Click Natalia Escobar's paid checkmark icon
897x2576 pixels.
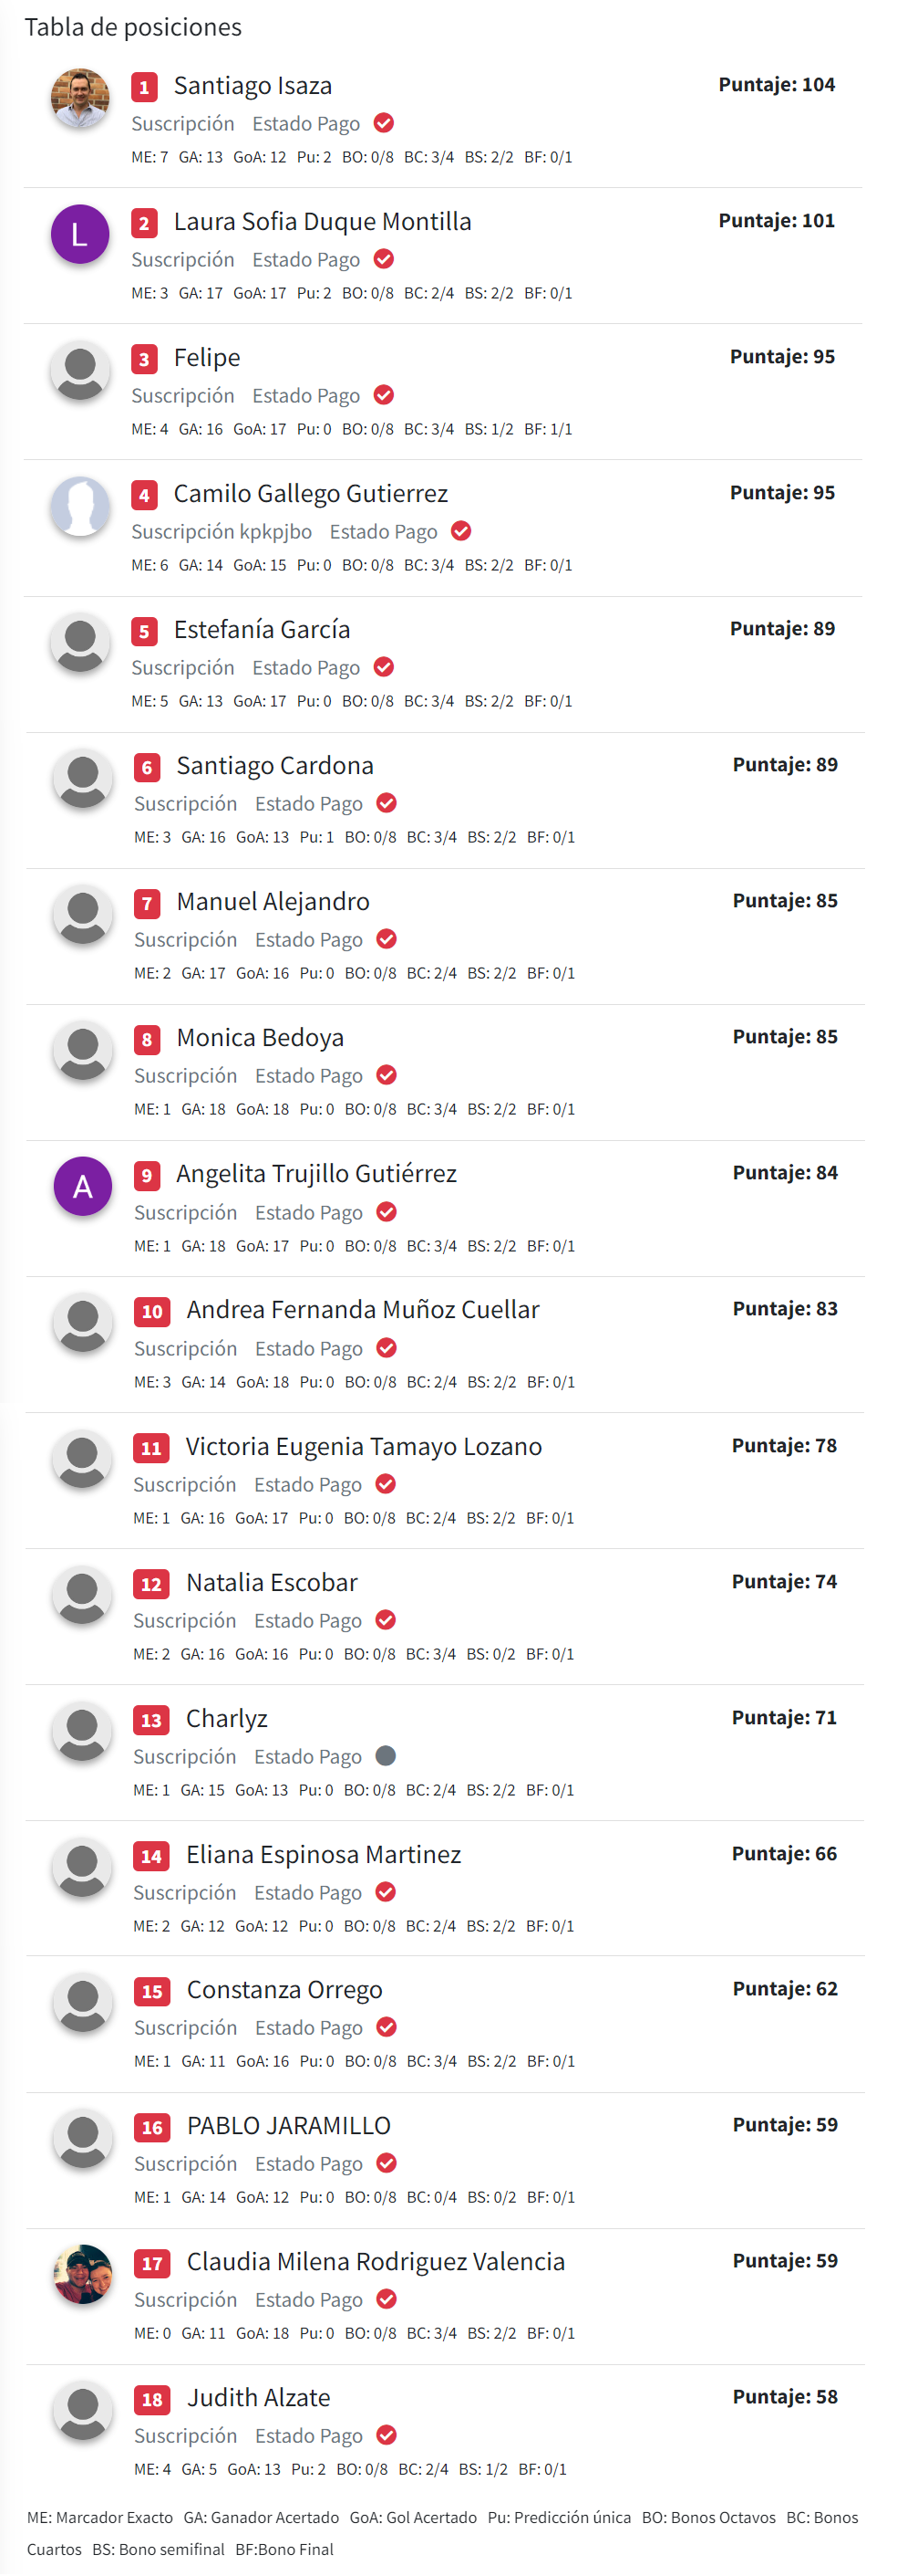[386, 1620]
